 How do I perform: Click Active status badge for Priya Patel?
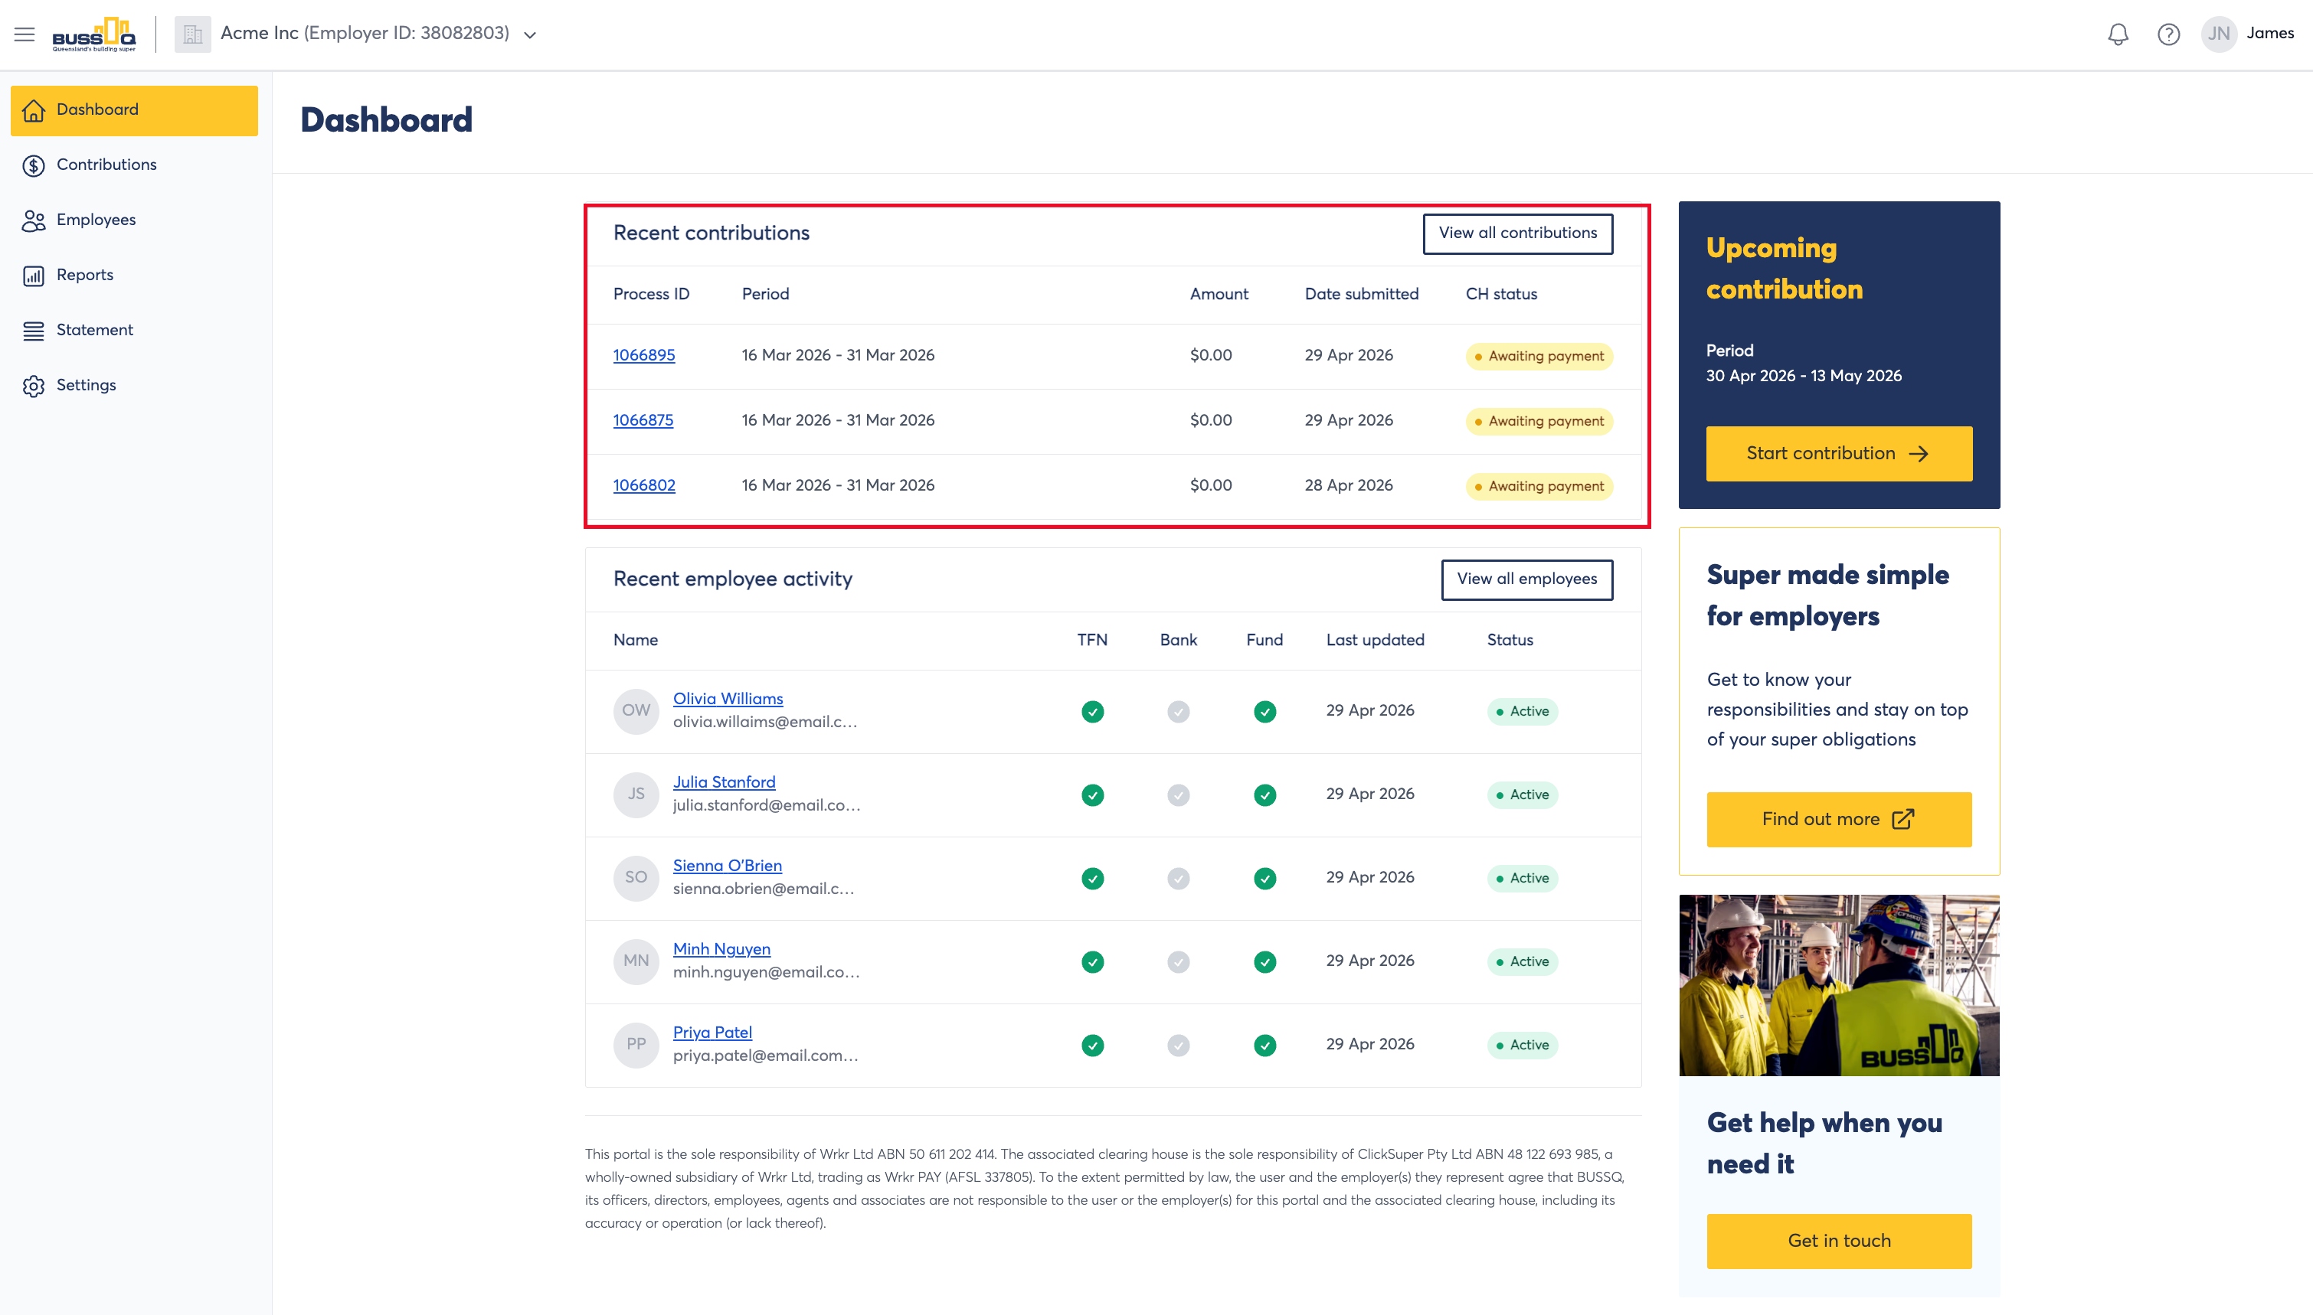pyautogui.click(x=1523, y=1046)
